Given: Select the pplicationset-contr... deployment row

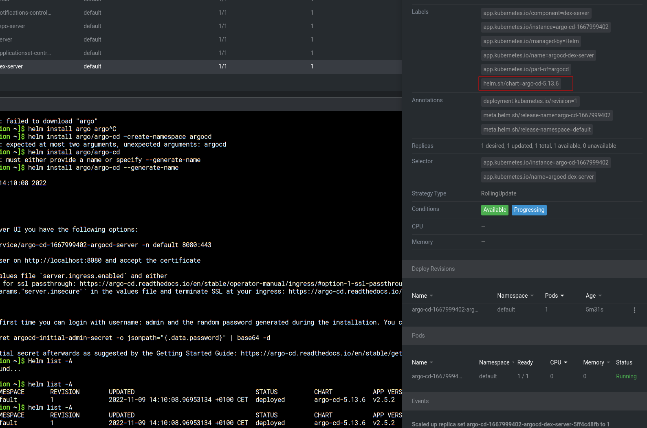Looking at the screenshot, I should pos(201,53).
